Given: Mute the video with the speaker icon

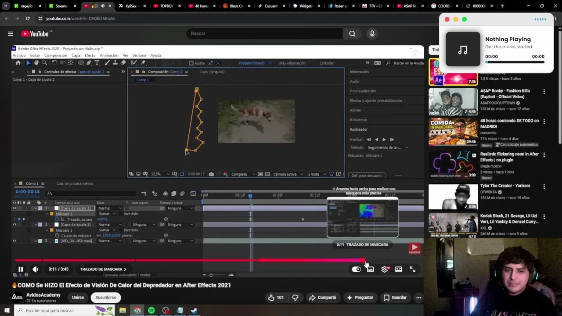Looking at the screenshot, I should click(x=36, y=269).
